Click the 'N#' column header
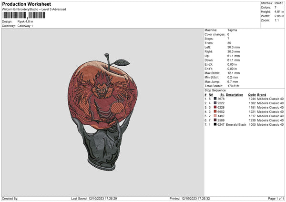 (x=211, y=95)
